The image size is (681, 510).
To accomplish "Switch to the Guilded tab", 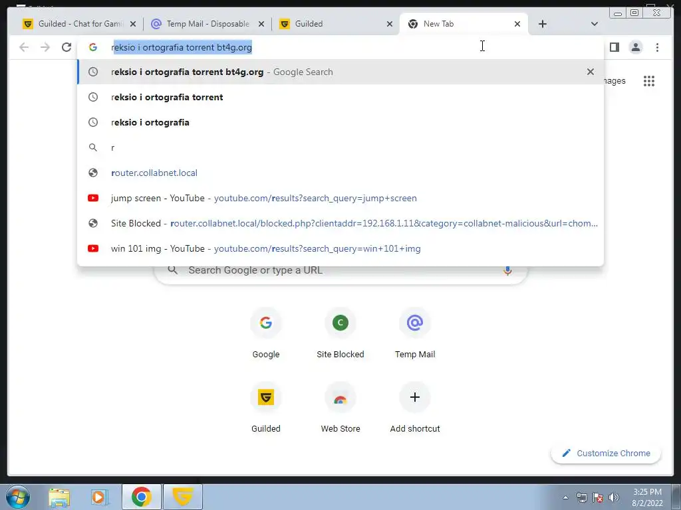I will point(335,24).
